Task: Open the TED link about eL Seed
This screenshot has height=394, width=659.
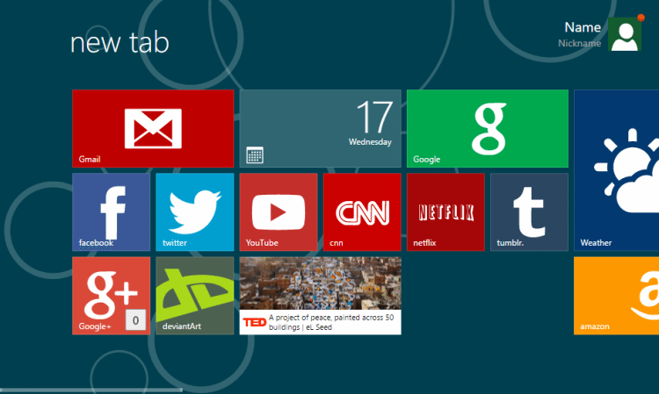Action: (x=331, y=322)
